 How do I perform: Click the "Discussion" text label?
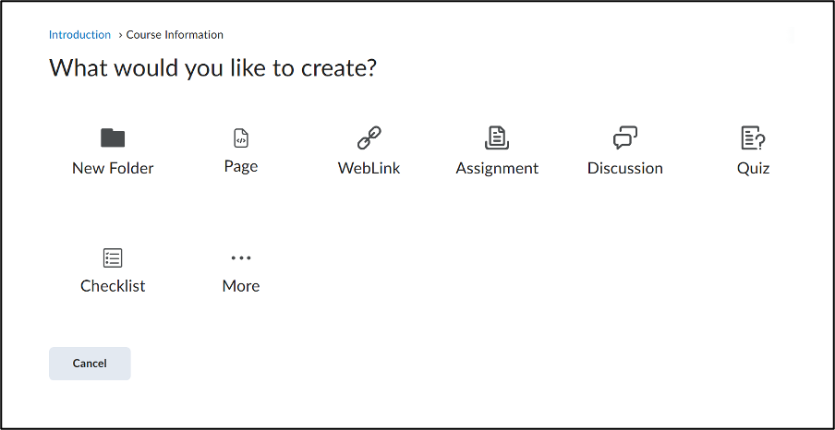pyautogui.click(x=625, y=168)
